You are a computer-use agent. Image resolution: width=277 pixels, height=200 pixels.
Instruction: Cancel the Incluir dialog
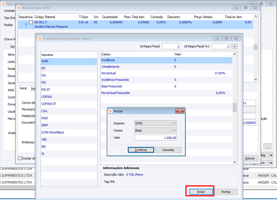click(x=168, y=150)
